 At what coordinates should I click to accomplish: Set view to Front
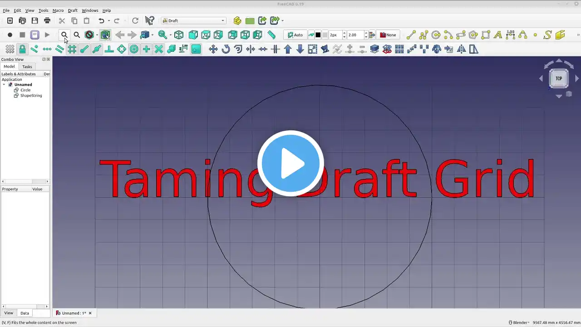pos(193,35)
